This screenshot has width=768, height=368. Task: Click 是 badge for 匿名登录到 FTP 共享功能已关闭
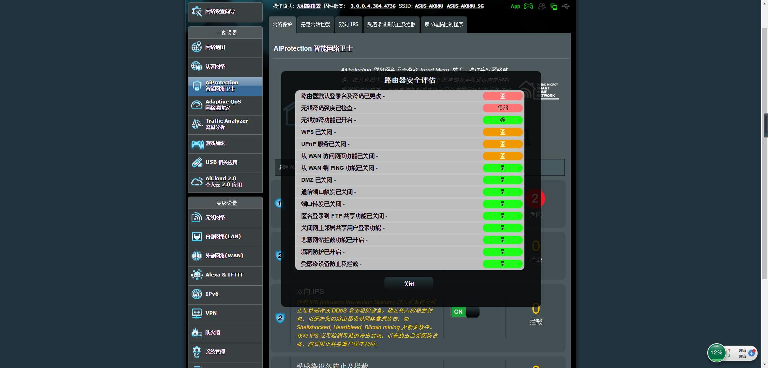[503, 216]
